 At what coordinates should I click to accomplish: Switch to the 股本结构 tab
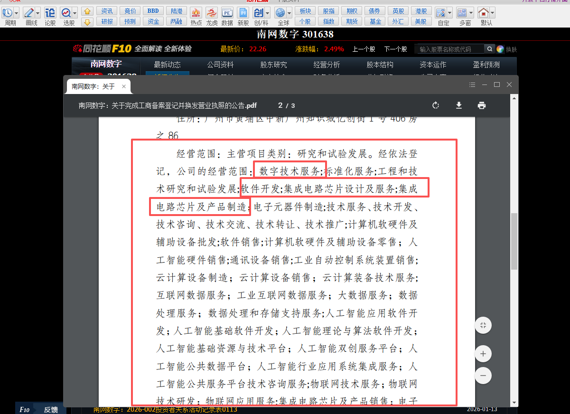coord(380,65)
